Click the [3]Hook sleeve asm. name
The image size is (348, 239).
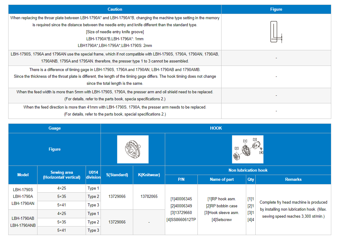(222, 213)
